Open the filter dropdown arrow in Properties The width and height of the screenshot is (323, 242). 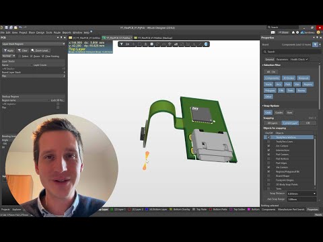[320, 44]
